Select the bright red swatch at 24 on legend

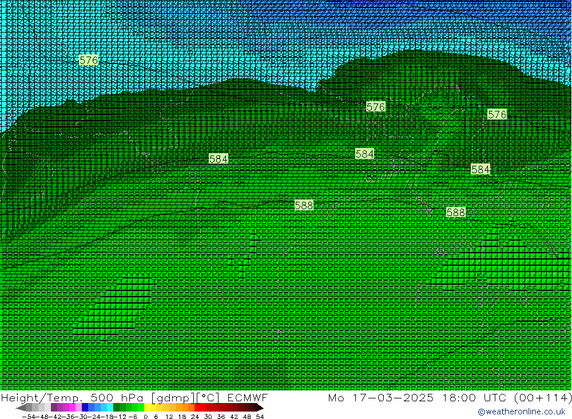197,408
